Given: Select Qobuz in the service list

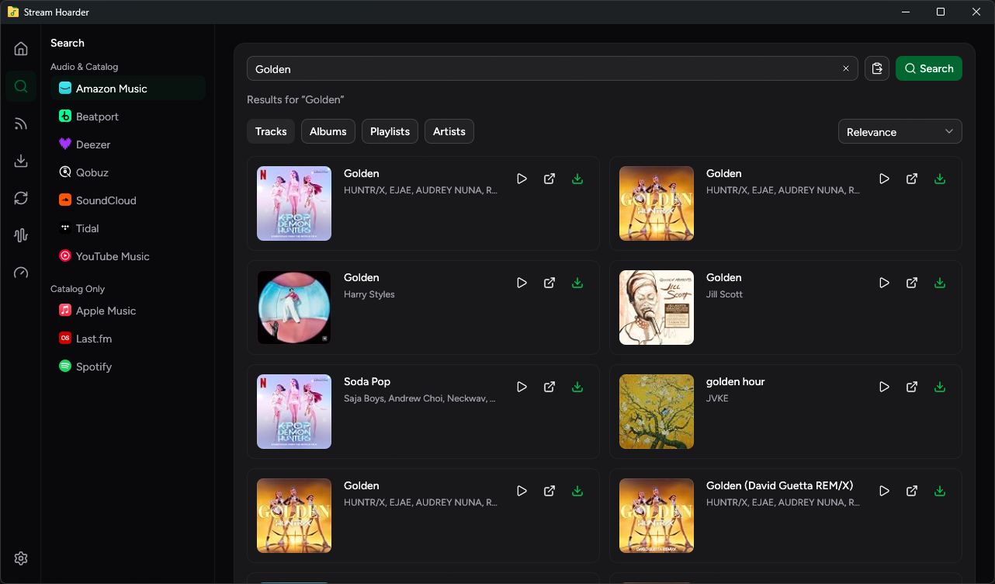Looking at the screenshot, I should [x=128, y=172].
